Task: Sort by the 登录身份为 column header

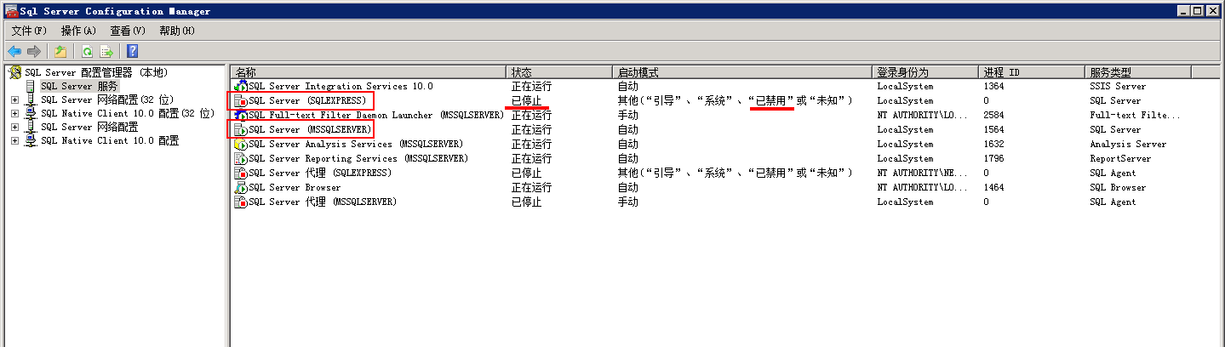Action: [x=924, y=72]
